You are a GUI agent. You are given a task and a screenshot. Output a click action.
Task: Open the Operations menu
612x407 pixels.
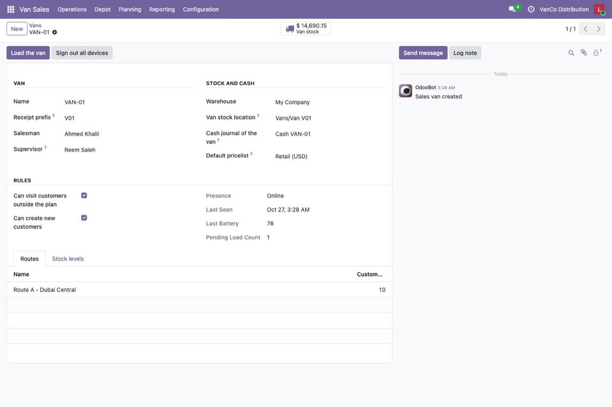(72, 10)
